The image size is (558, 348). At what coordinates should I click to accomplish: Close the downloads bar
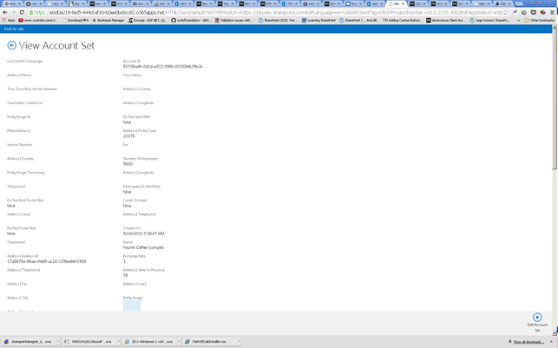[553, 342]
